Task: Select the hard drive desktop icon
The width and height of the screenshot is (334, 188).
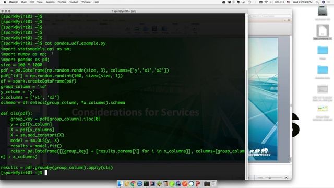Action: 323,10
